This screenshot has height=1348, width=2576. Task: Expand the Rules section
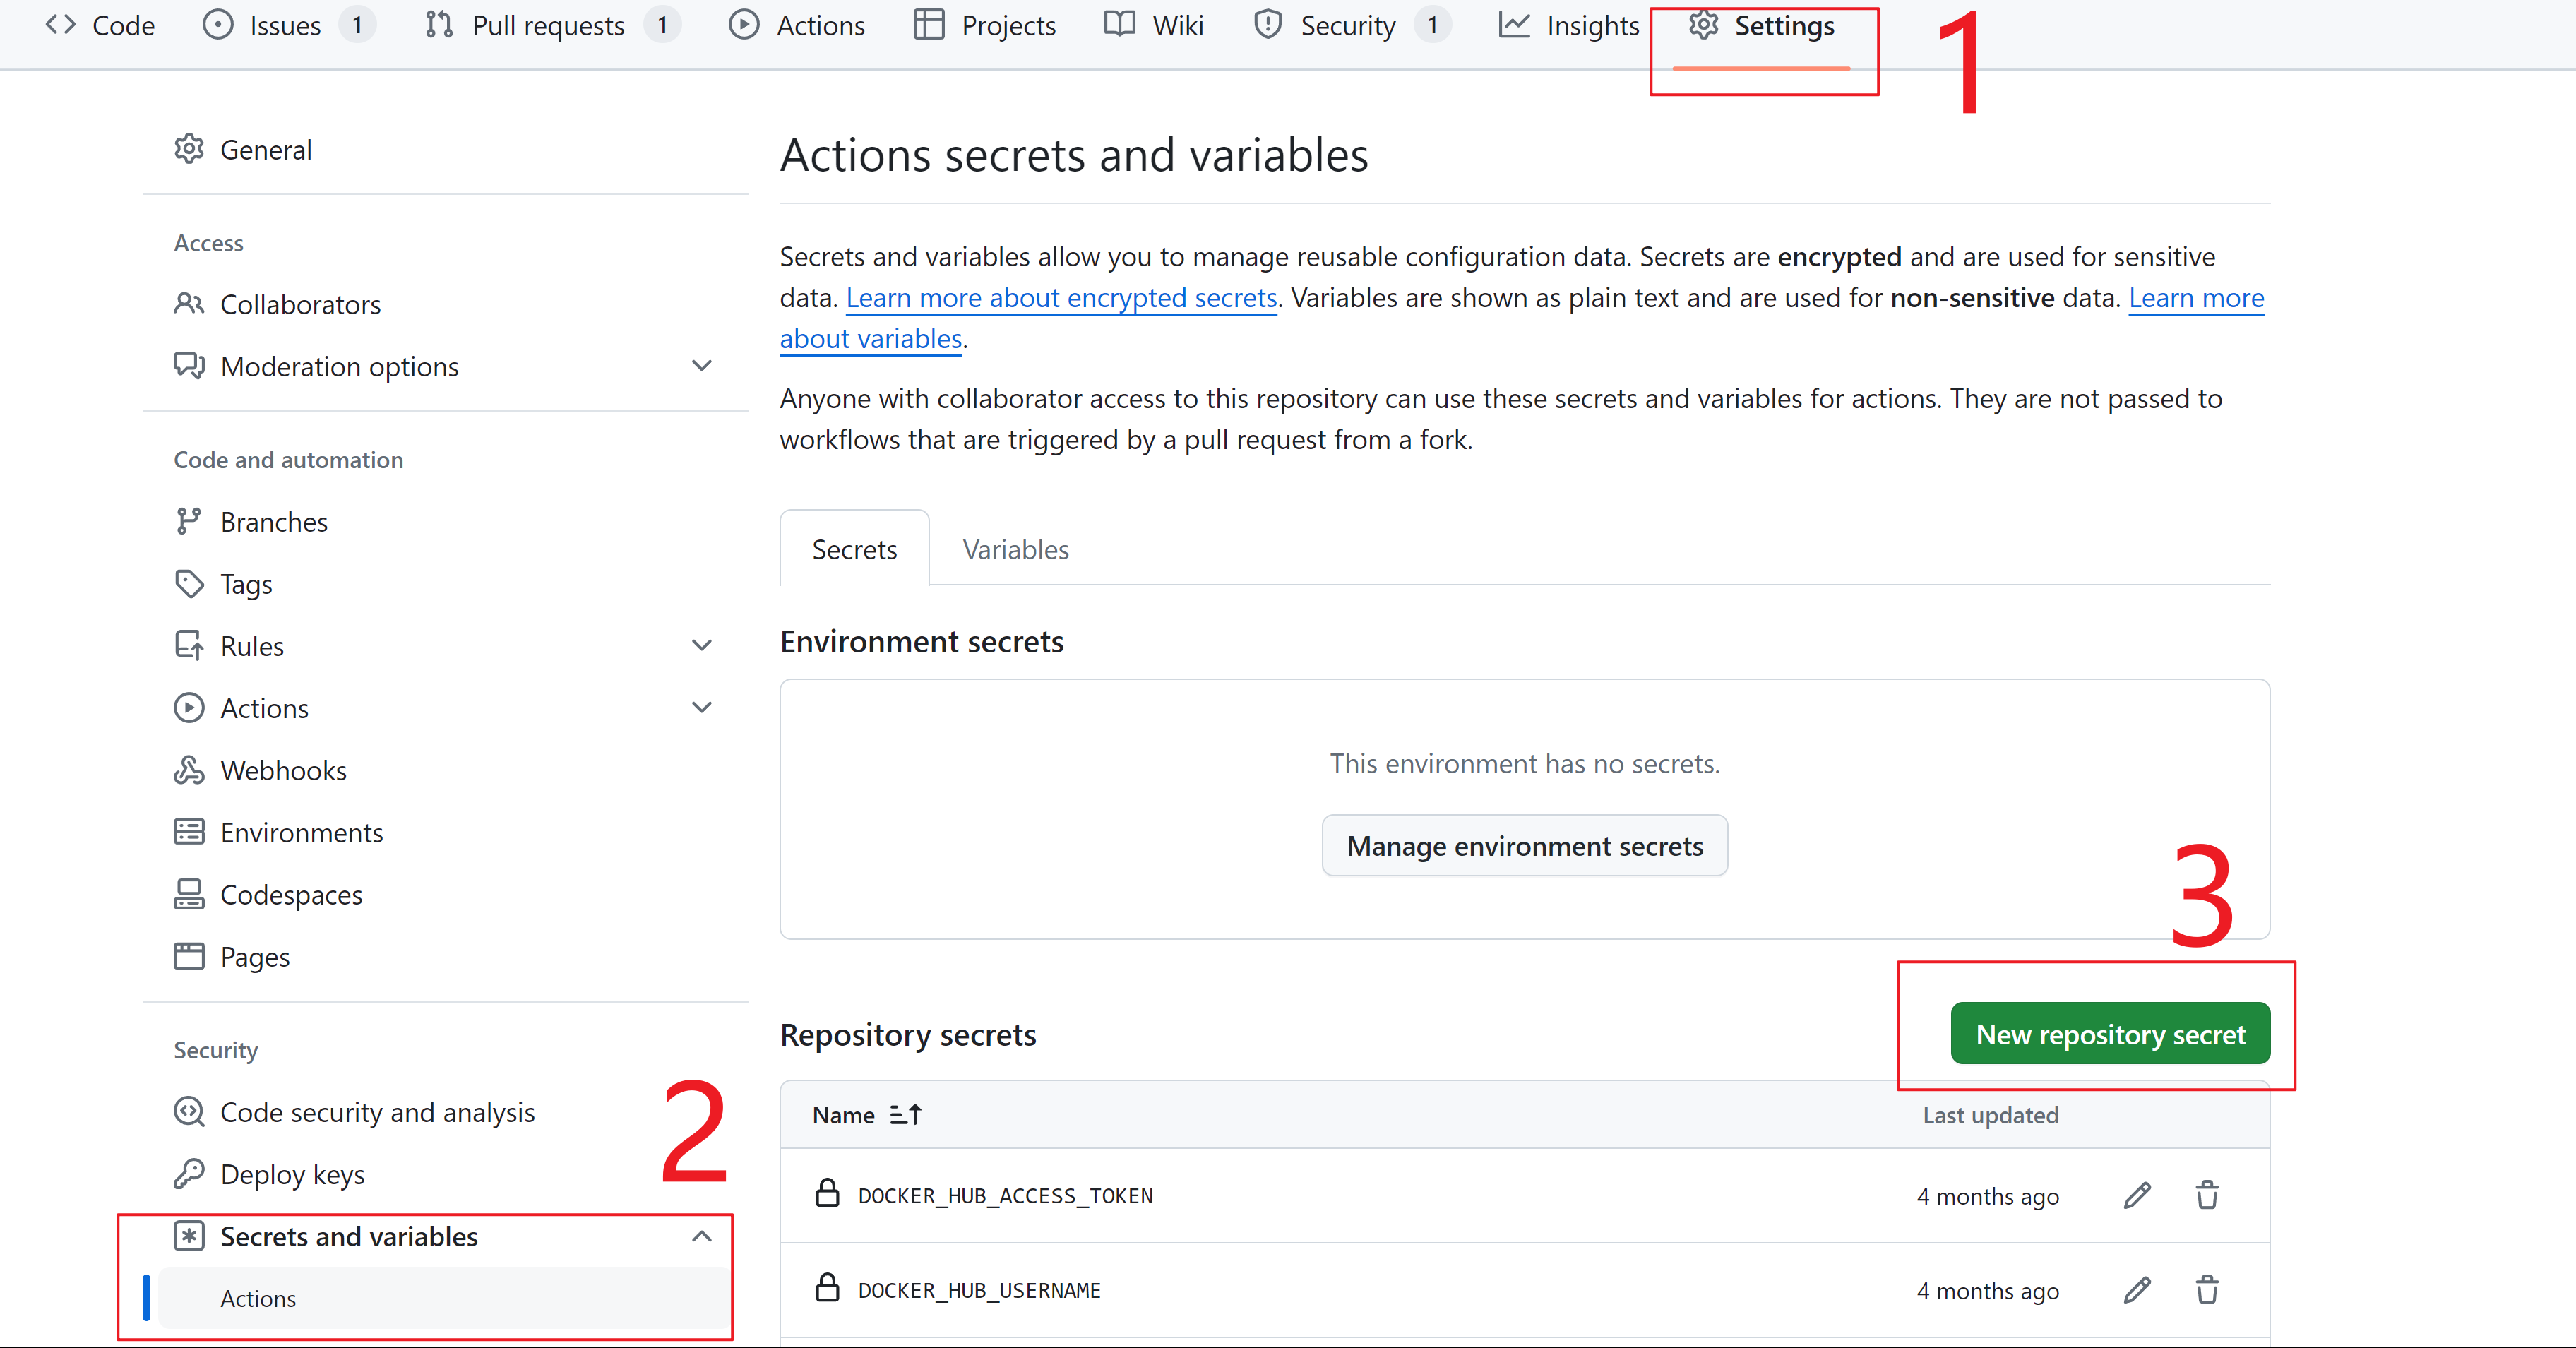(x=702, y=646)
